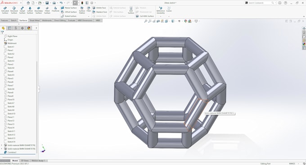Choose the Ruled Surface command
306x165 pixels.
coord(69,16)
